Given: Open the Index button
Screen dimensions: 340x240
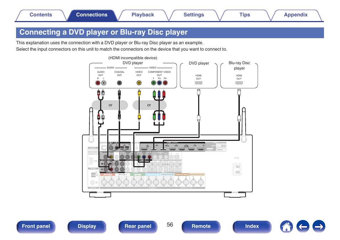Looking at the screenshot, I should click(252, 226).
